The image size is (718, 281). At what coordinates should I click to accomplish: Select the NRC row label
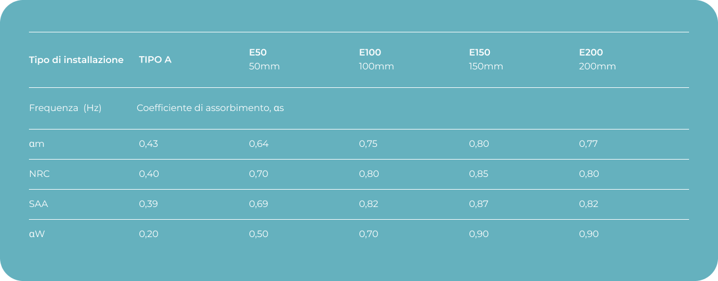39,174
